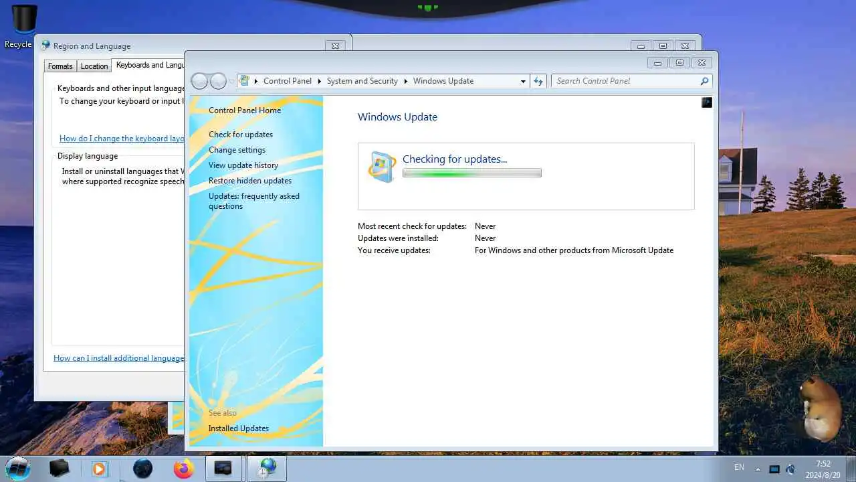Click Restore hidden updates link
The width and height of the screenshot is (856, 482).
click(250, 181)
